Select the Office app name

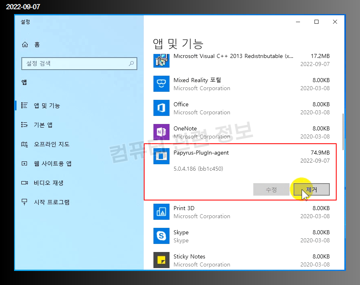pos(181,104)
